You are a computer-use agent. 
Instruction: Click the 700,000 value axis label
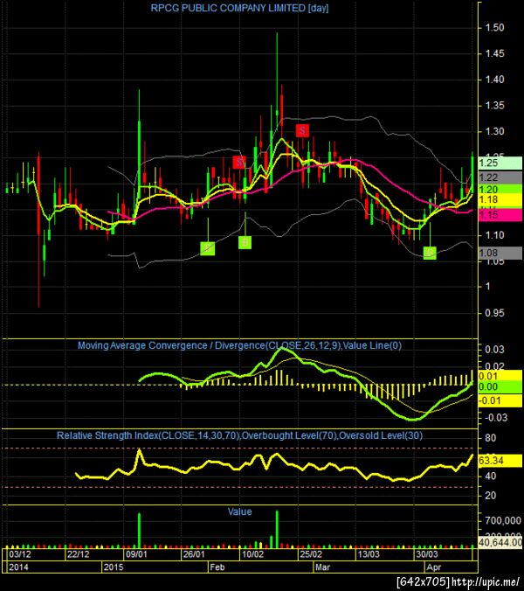coord(503,520)
